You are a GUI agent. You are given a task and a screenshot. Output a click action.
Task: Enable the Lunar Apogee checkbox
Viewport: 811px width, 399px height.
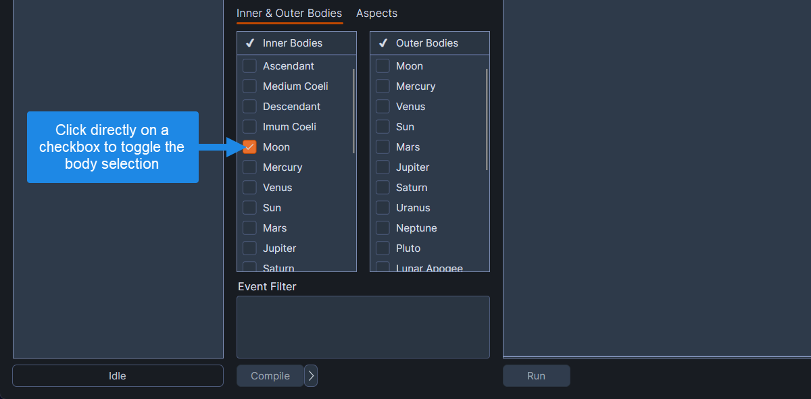(382, 267)
